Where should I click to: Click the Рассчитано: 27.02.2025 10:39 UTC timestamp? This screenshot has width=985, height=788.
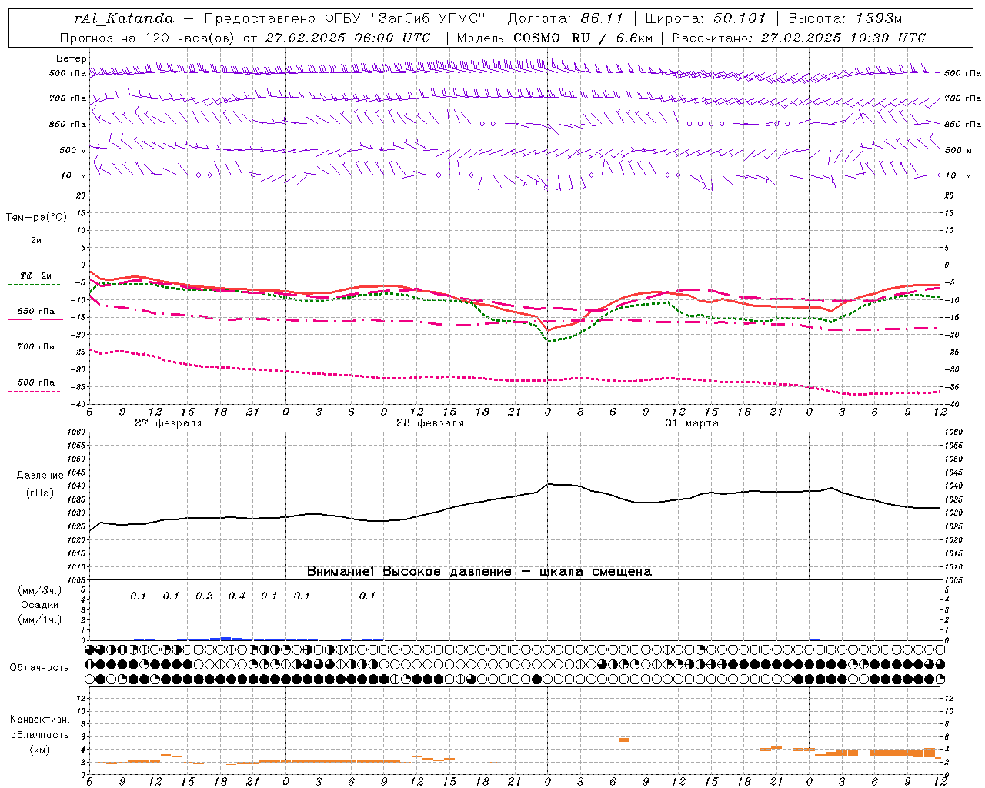click(799, 38)
